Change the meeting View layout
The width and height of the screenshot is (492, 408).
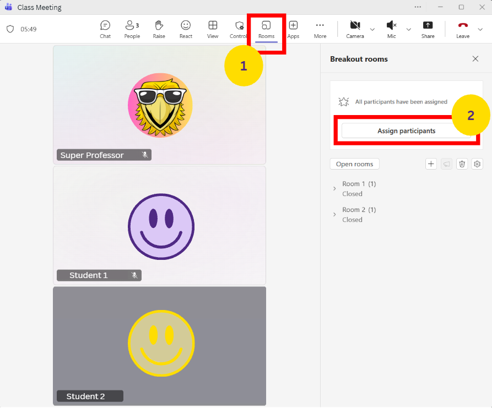click(213, 29)
